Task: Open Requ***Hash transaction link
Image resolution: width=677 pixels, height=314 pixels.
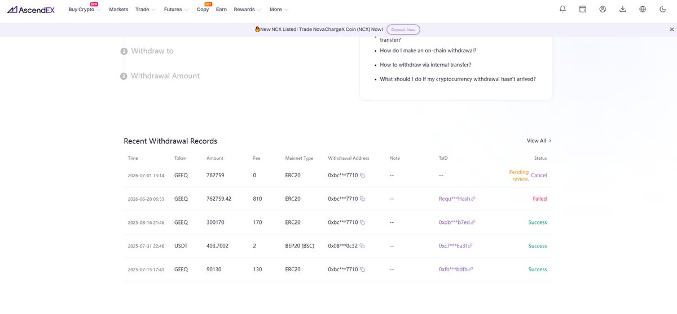Action: pyautogui.click(x=454, y=199)
